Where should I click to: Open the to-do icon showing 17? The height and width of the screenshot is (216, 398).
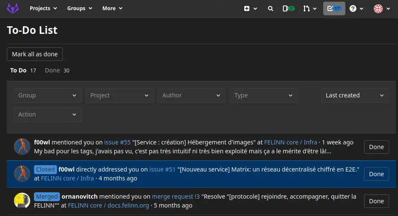point(334,8)
